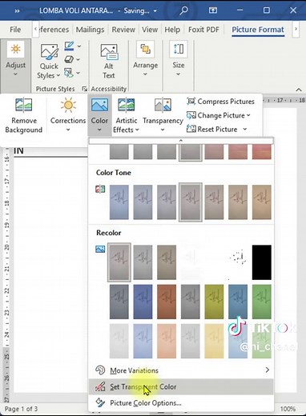
Task: Apply dark orange recolor swatch
Action: click(167, 302)
